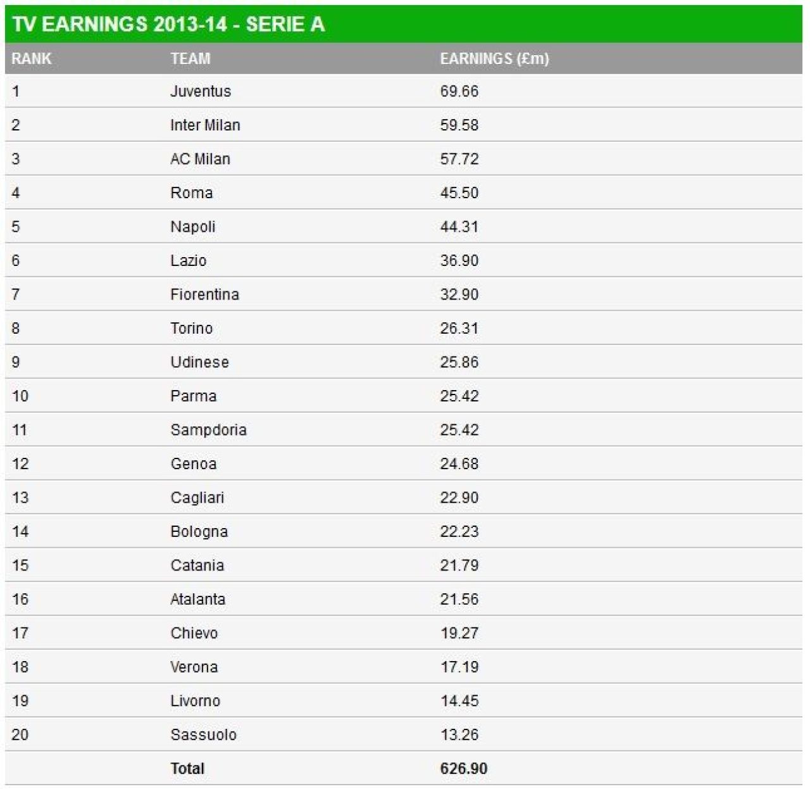The height and width of the screenshot is (789, 810).
Task: Click the earnings value 21.79
Action: [x=459, y=565]
